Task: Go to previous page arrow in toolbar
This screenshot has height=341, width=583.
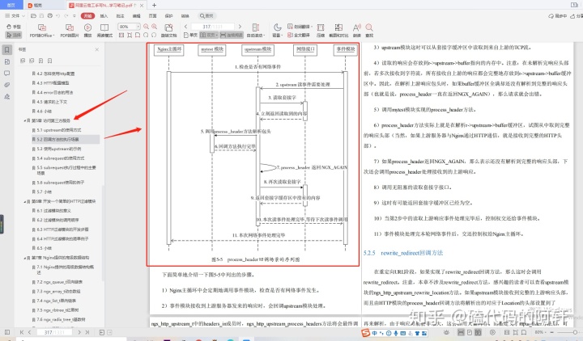Action: point(186,27)
